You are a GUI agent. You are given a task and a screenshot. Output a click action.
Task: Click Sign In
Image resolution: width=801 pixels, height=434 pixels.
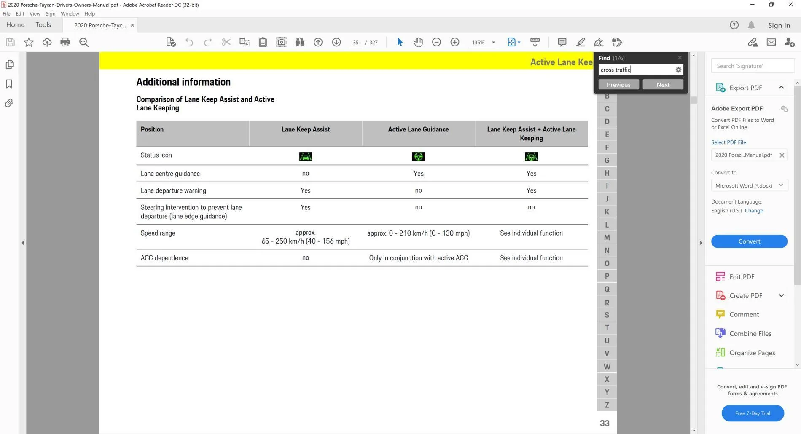(779, 25)
